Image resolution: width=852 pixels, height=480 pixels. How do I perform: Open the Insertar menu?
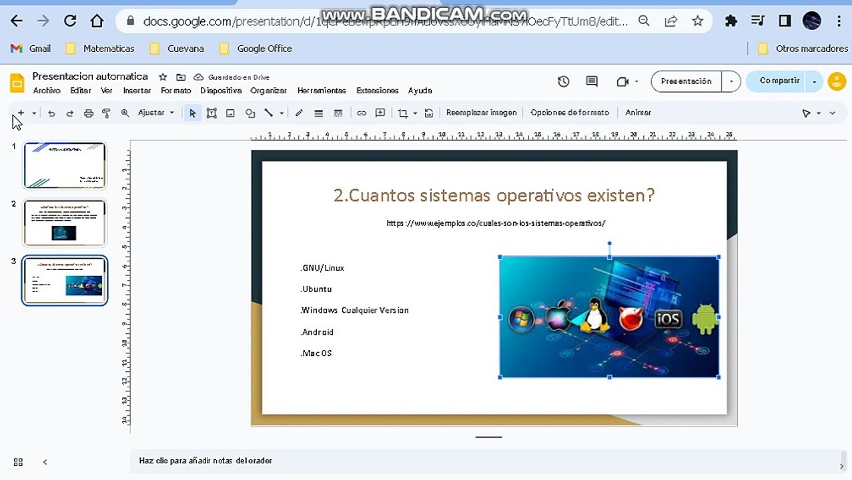click(x=137, y=91)
